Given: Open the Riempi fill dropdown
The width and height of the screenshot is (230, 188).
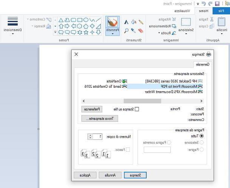Looking at the screenshot, I should tap(41, 26).
